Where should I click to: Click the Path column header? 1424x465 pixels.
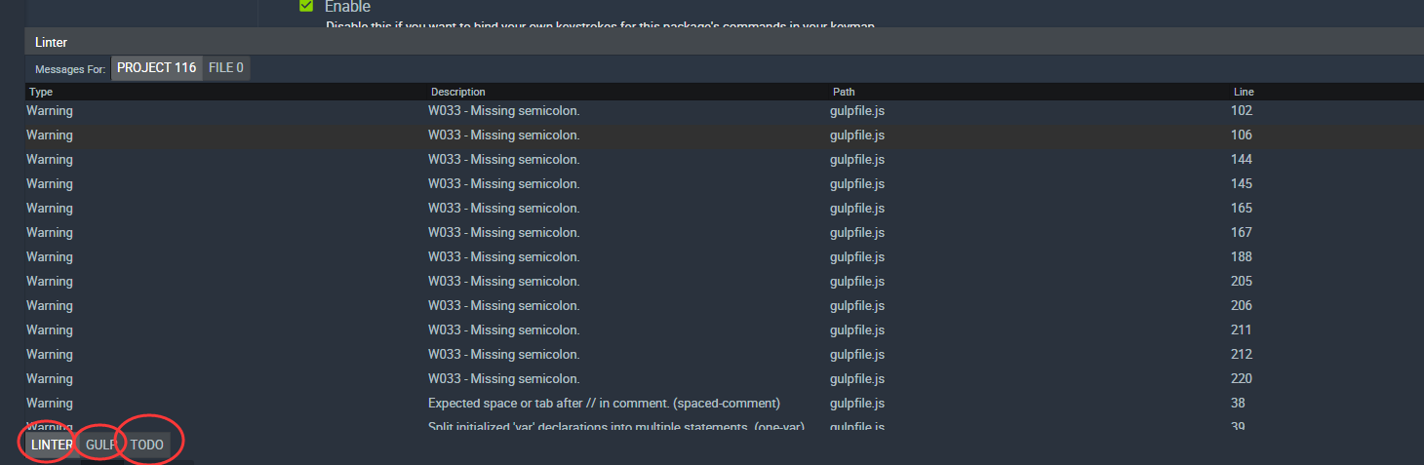[844, 92]
